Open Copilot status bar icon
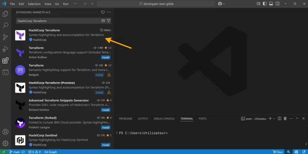 click(x=296, y=152)
